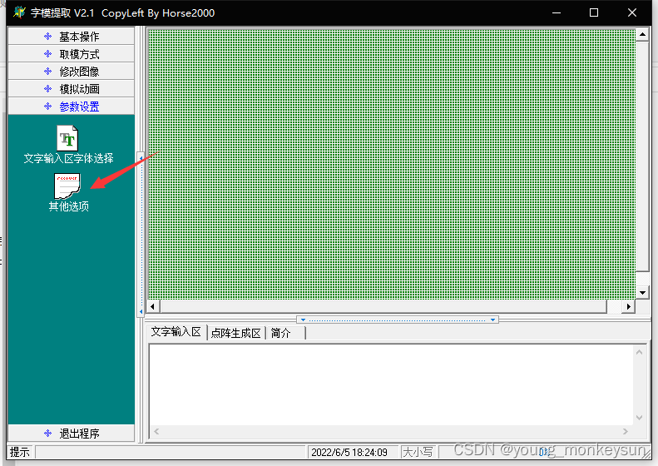This screenshot has height=466, width=658.
Task: Collapse the 参数设置 panel
Action: click(71, 107)
